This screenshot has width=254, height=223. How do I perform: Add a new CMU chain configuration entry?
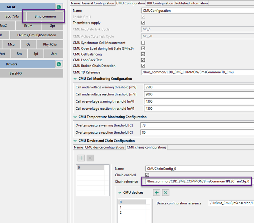click(x=81, y=158)
